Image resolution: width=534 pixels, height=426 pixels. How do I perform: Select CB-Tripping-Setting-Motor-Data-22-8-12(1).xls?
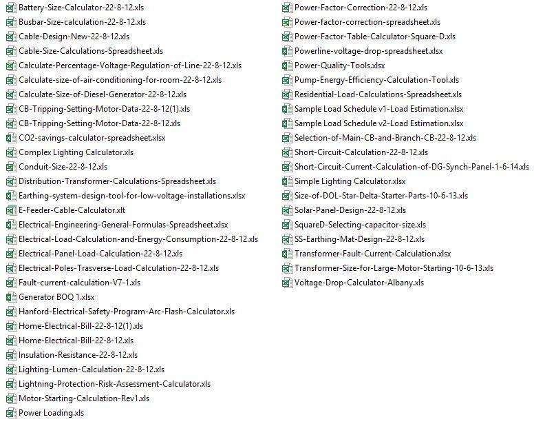coord(104,109)
